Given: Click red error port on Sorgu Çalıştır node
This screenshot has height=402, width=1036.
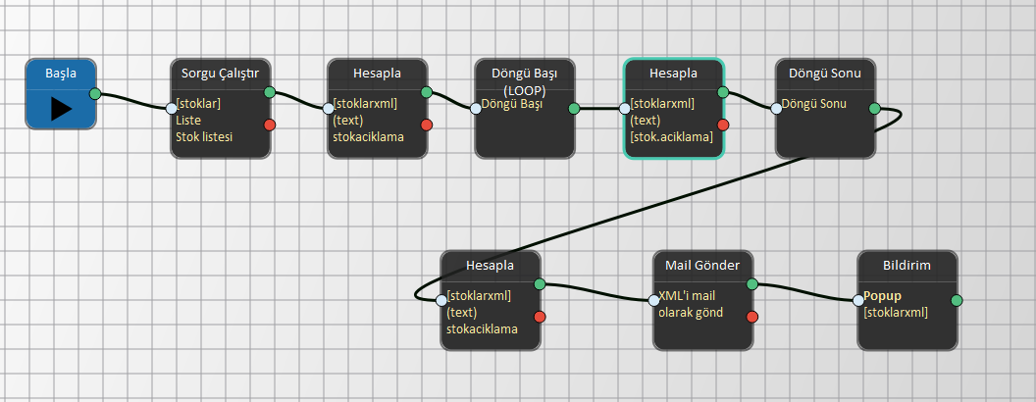Looking at the screenshot, I should pyautogui.click(x=270, y=125).
